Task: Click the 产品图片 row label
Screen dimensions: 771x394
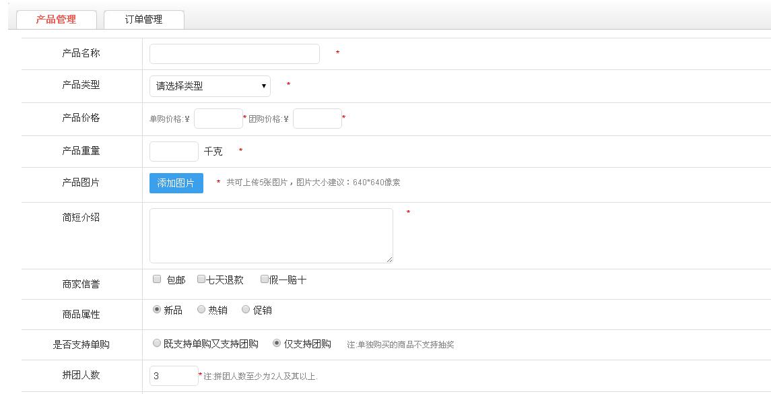Action: coord(81,183)
